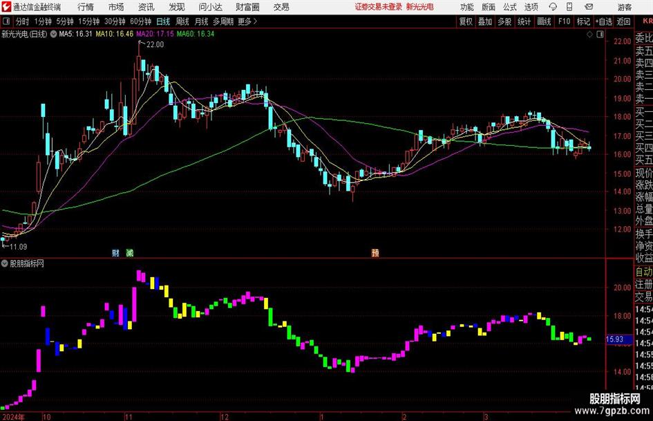
Task: Open the 功能 menu
Action: (467, 7)
